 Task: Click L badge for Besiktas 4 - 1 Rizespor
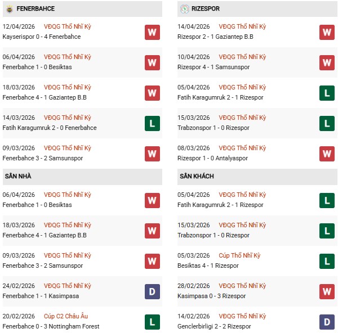click(327, 261)
